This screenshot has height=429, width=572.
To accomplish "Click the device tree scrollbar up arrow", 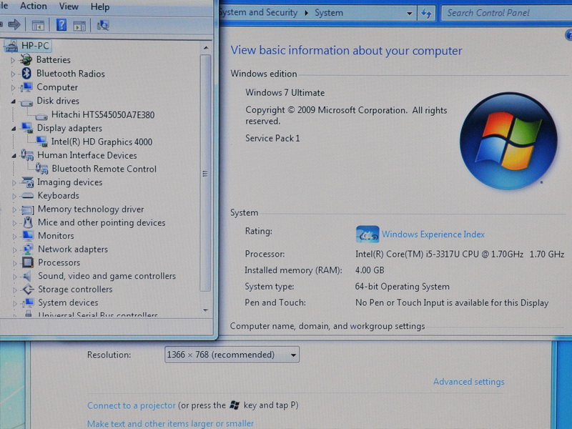I will coord(206,48).
